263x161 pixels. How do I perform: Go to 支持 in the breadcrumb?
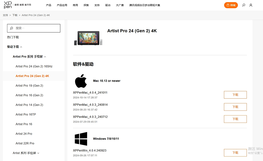(x=5, y=15)
